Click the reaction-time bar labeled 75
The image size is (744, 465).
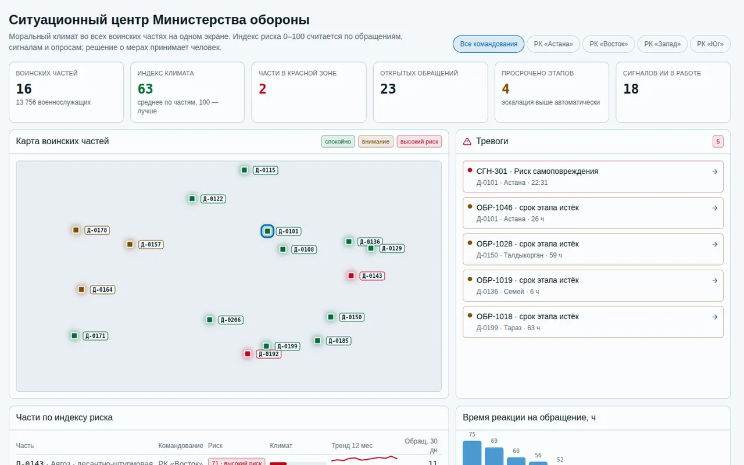[472, 453]
